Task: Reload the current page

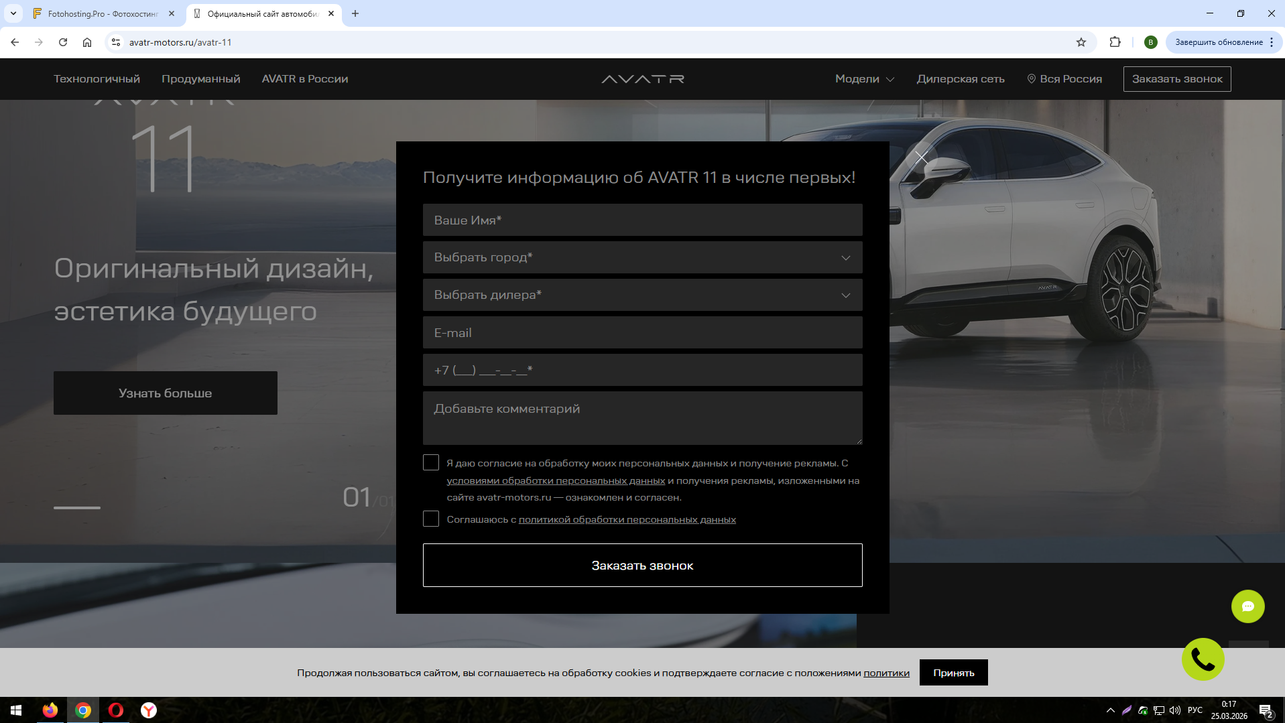Action: click(63, 42)
